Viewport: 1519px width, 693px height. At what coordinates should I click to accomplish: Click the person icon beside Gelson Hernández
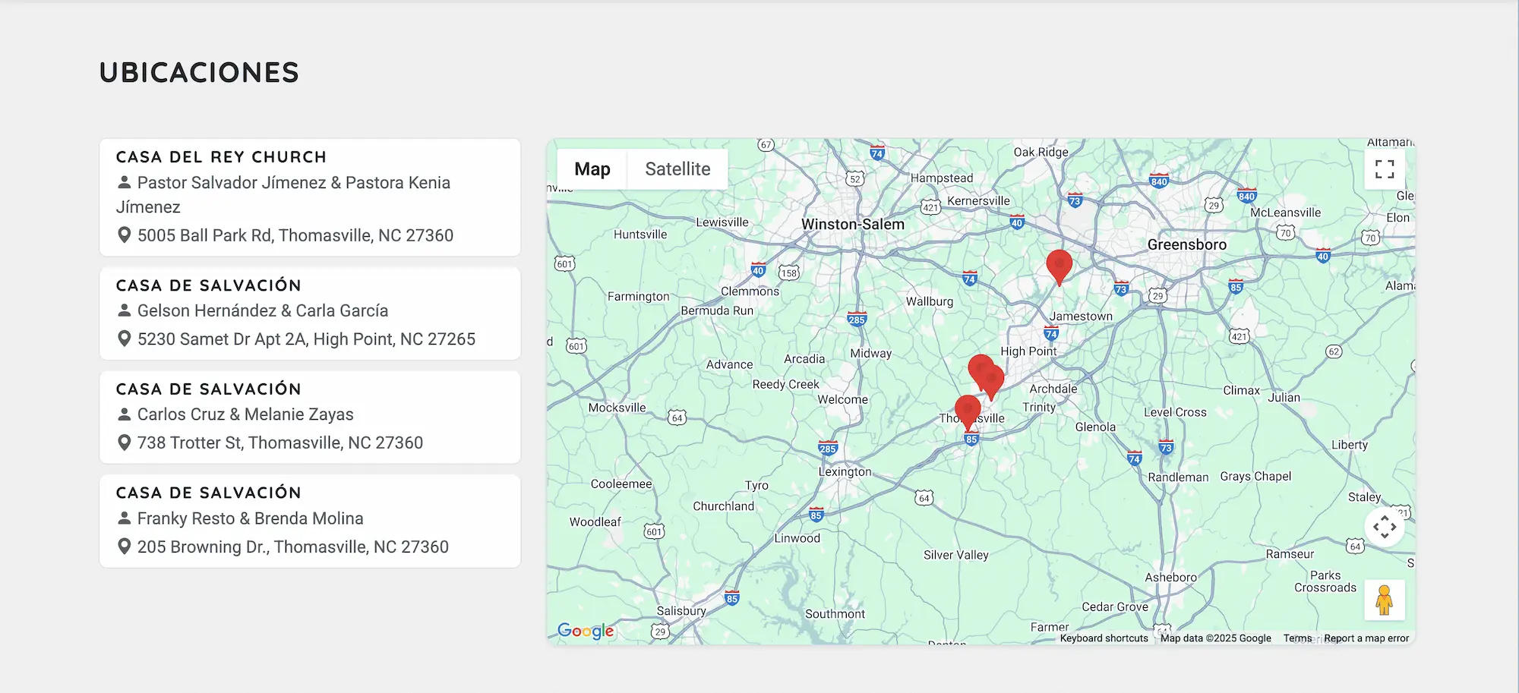125,310
